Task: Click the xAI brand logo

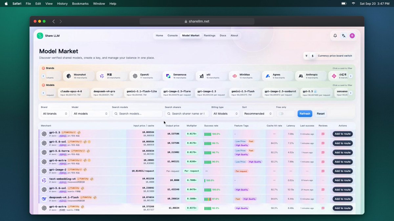Action: click(x=201, y=76)
